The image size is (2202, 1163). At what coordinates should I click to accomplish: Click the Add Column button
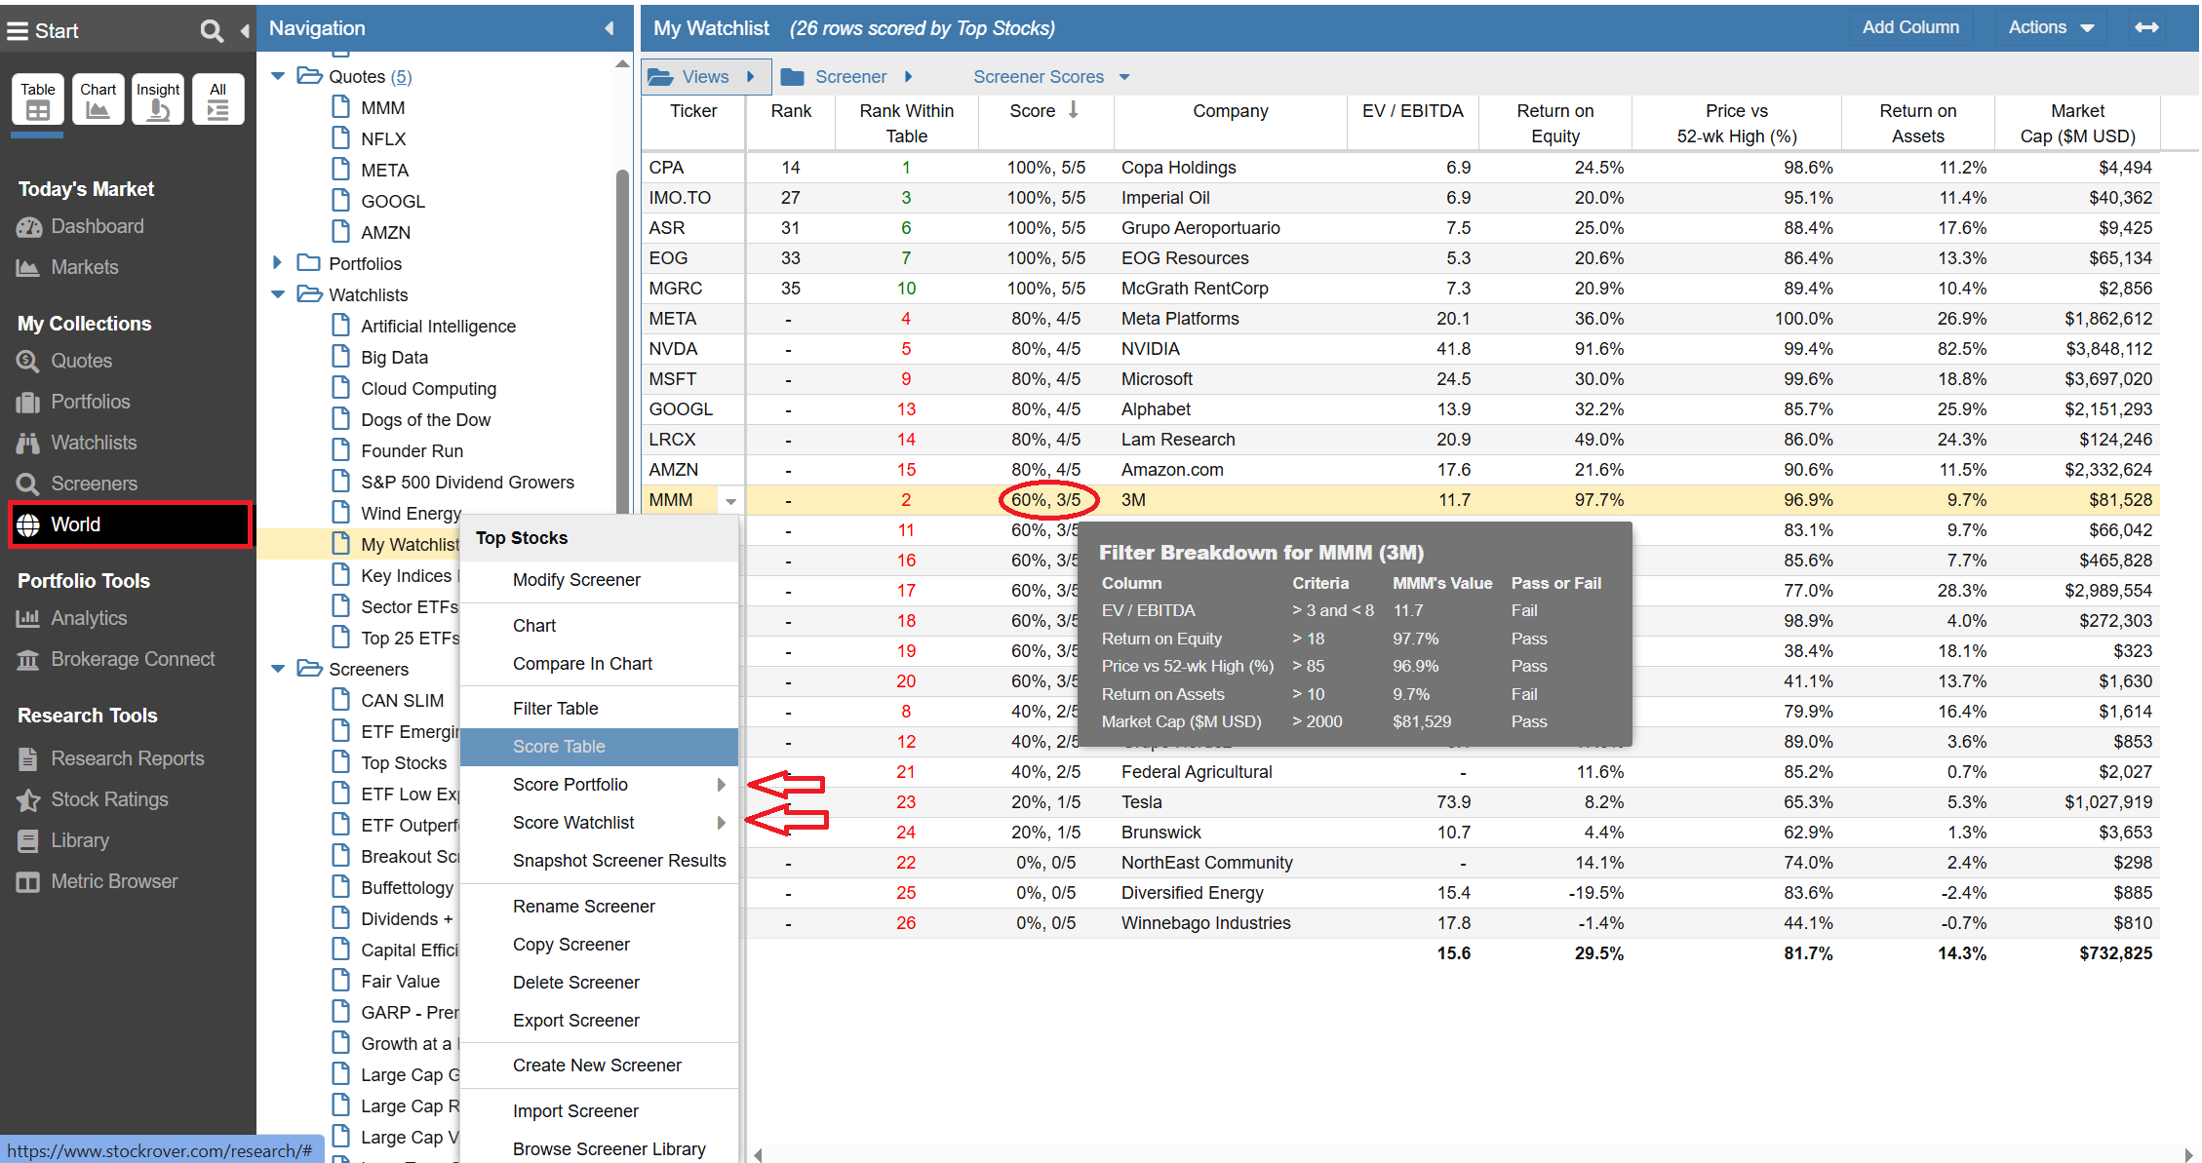[x=1910, y=27]
